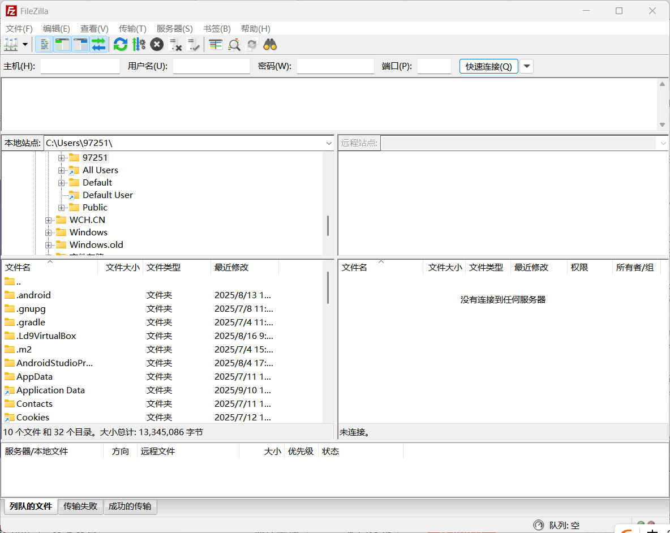Click local directory tree scrollbar
670x533 pixels.
328,226
